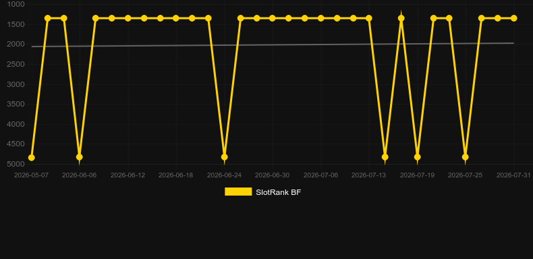Select the low data point at 2026-05-07
The height and width of the screenshot is (259, 533).
(x=31, y=158)
